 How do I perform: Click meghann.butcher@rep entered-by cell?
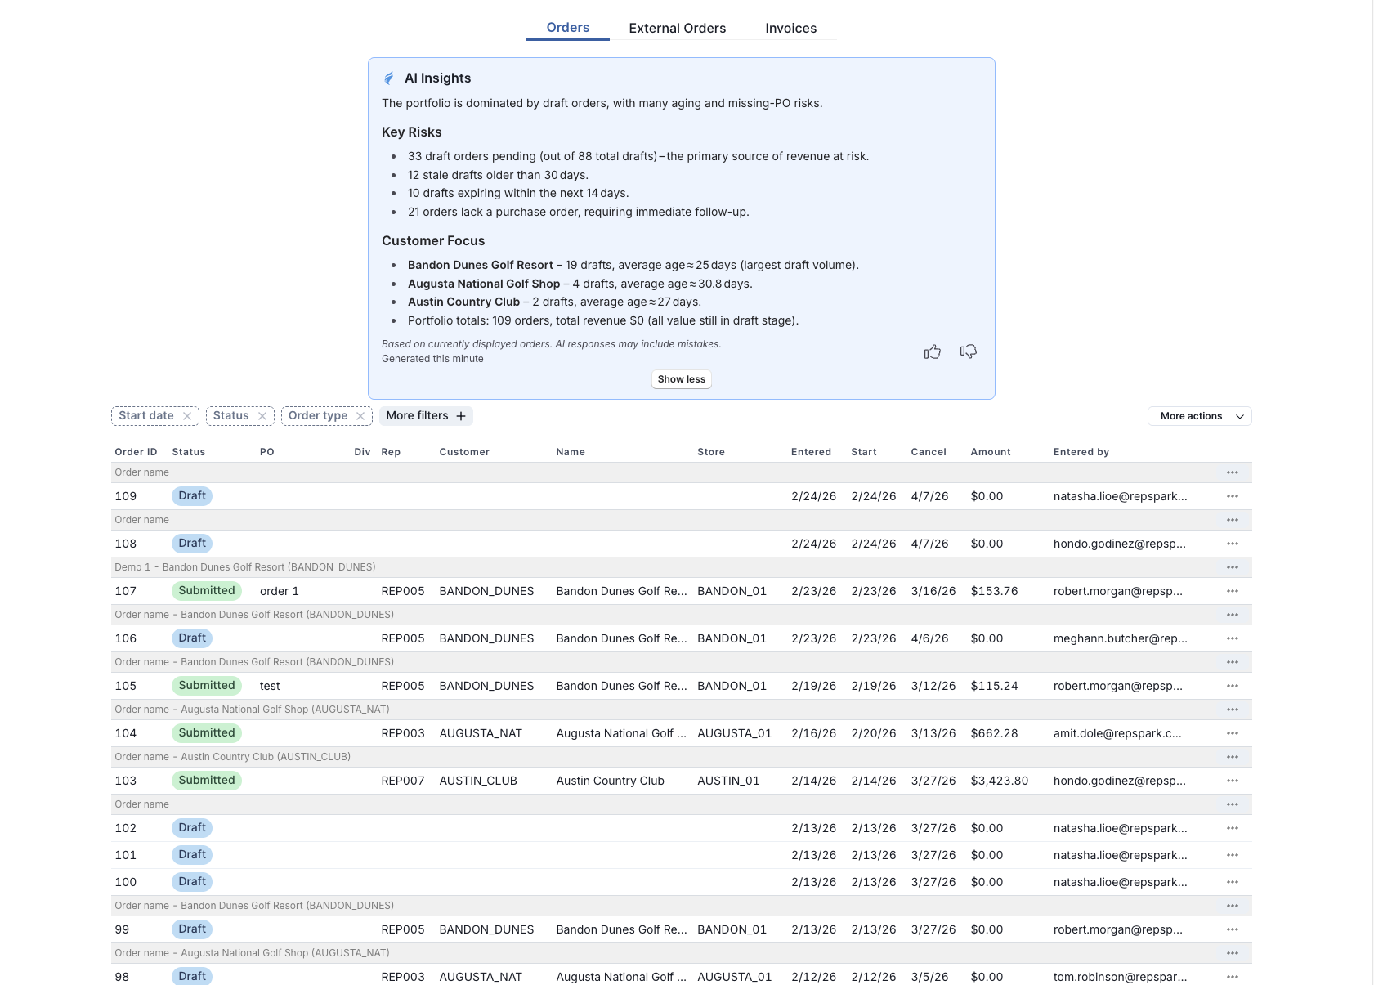1121,638
